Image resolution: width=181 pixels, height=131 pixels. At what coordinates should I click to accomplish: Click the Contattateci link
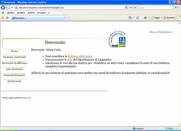point(165,32)
